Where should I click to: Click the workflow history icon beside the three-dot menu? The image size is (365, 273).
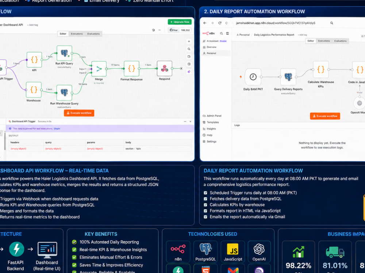tap(153, 30)
